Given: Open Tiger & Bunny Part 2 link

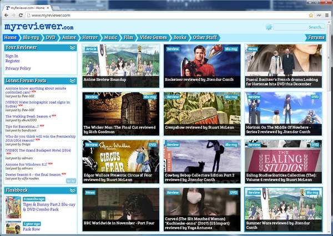Looking at the screenshot, I should point(49,207).
